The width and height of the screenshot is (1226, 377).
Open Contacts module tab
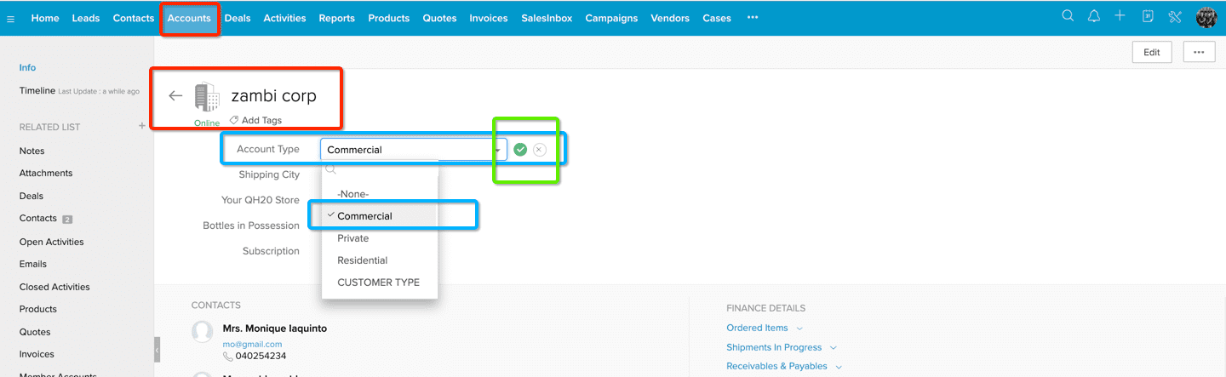(134, 18)
